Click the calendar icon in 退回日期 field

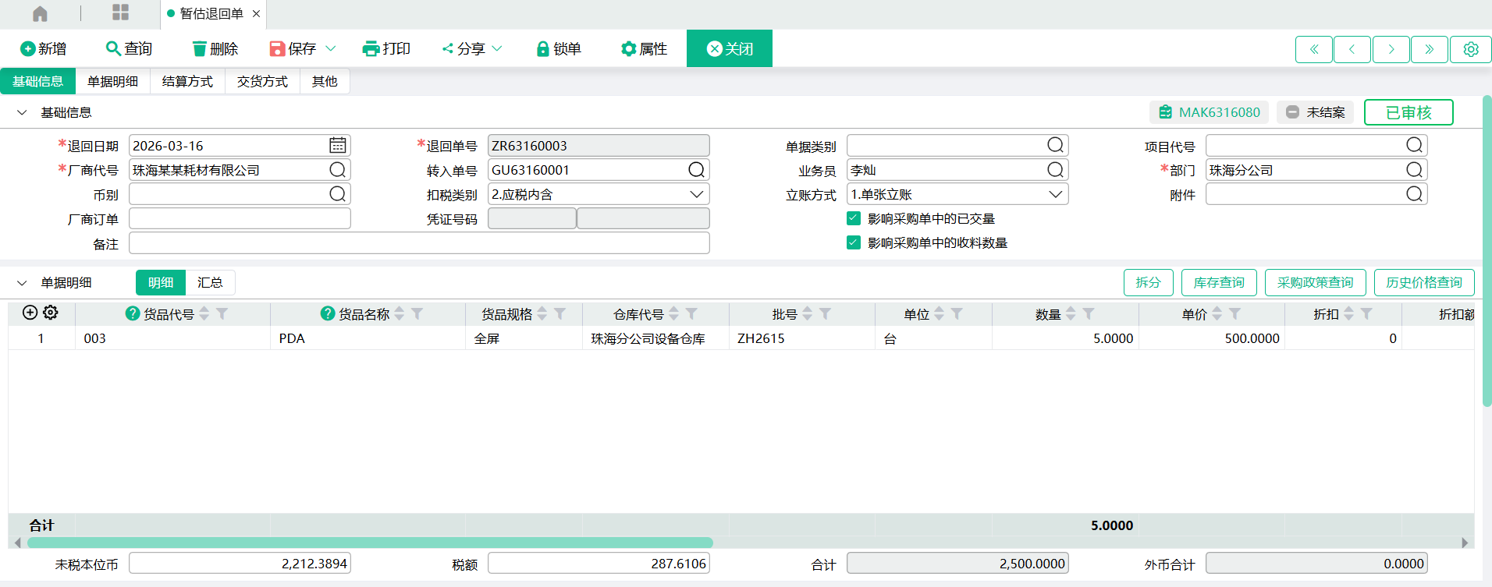tap(337, 146)
